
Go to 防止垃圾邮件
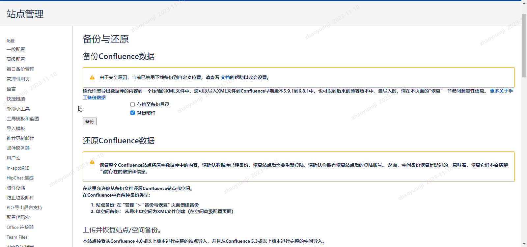pyautogui.click(x=20, y=198)
